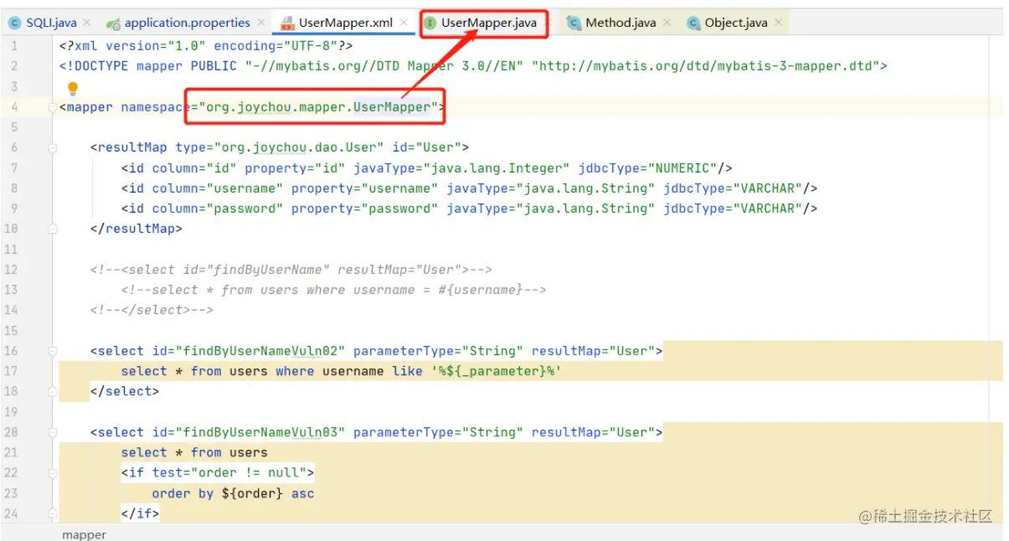Screen dimensions: 1009x541
Task: Click the UserMapper.xml file icon
Action: coord(289,23)
